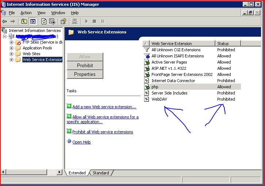Image resolution: width=265 pixels, height=186 pixels.
Task: Click the FrontPage Server Extensions 2002 icon
Action: pyautogui.click(x=147, y=74)
